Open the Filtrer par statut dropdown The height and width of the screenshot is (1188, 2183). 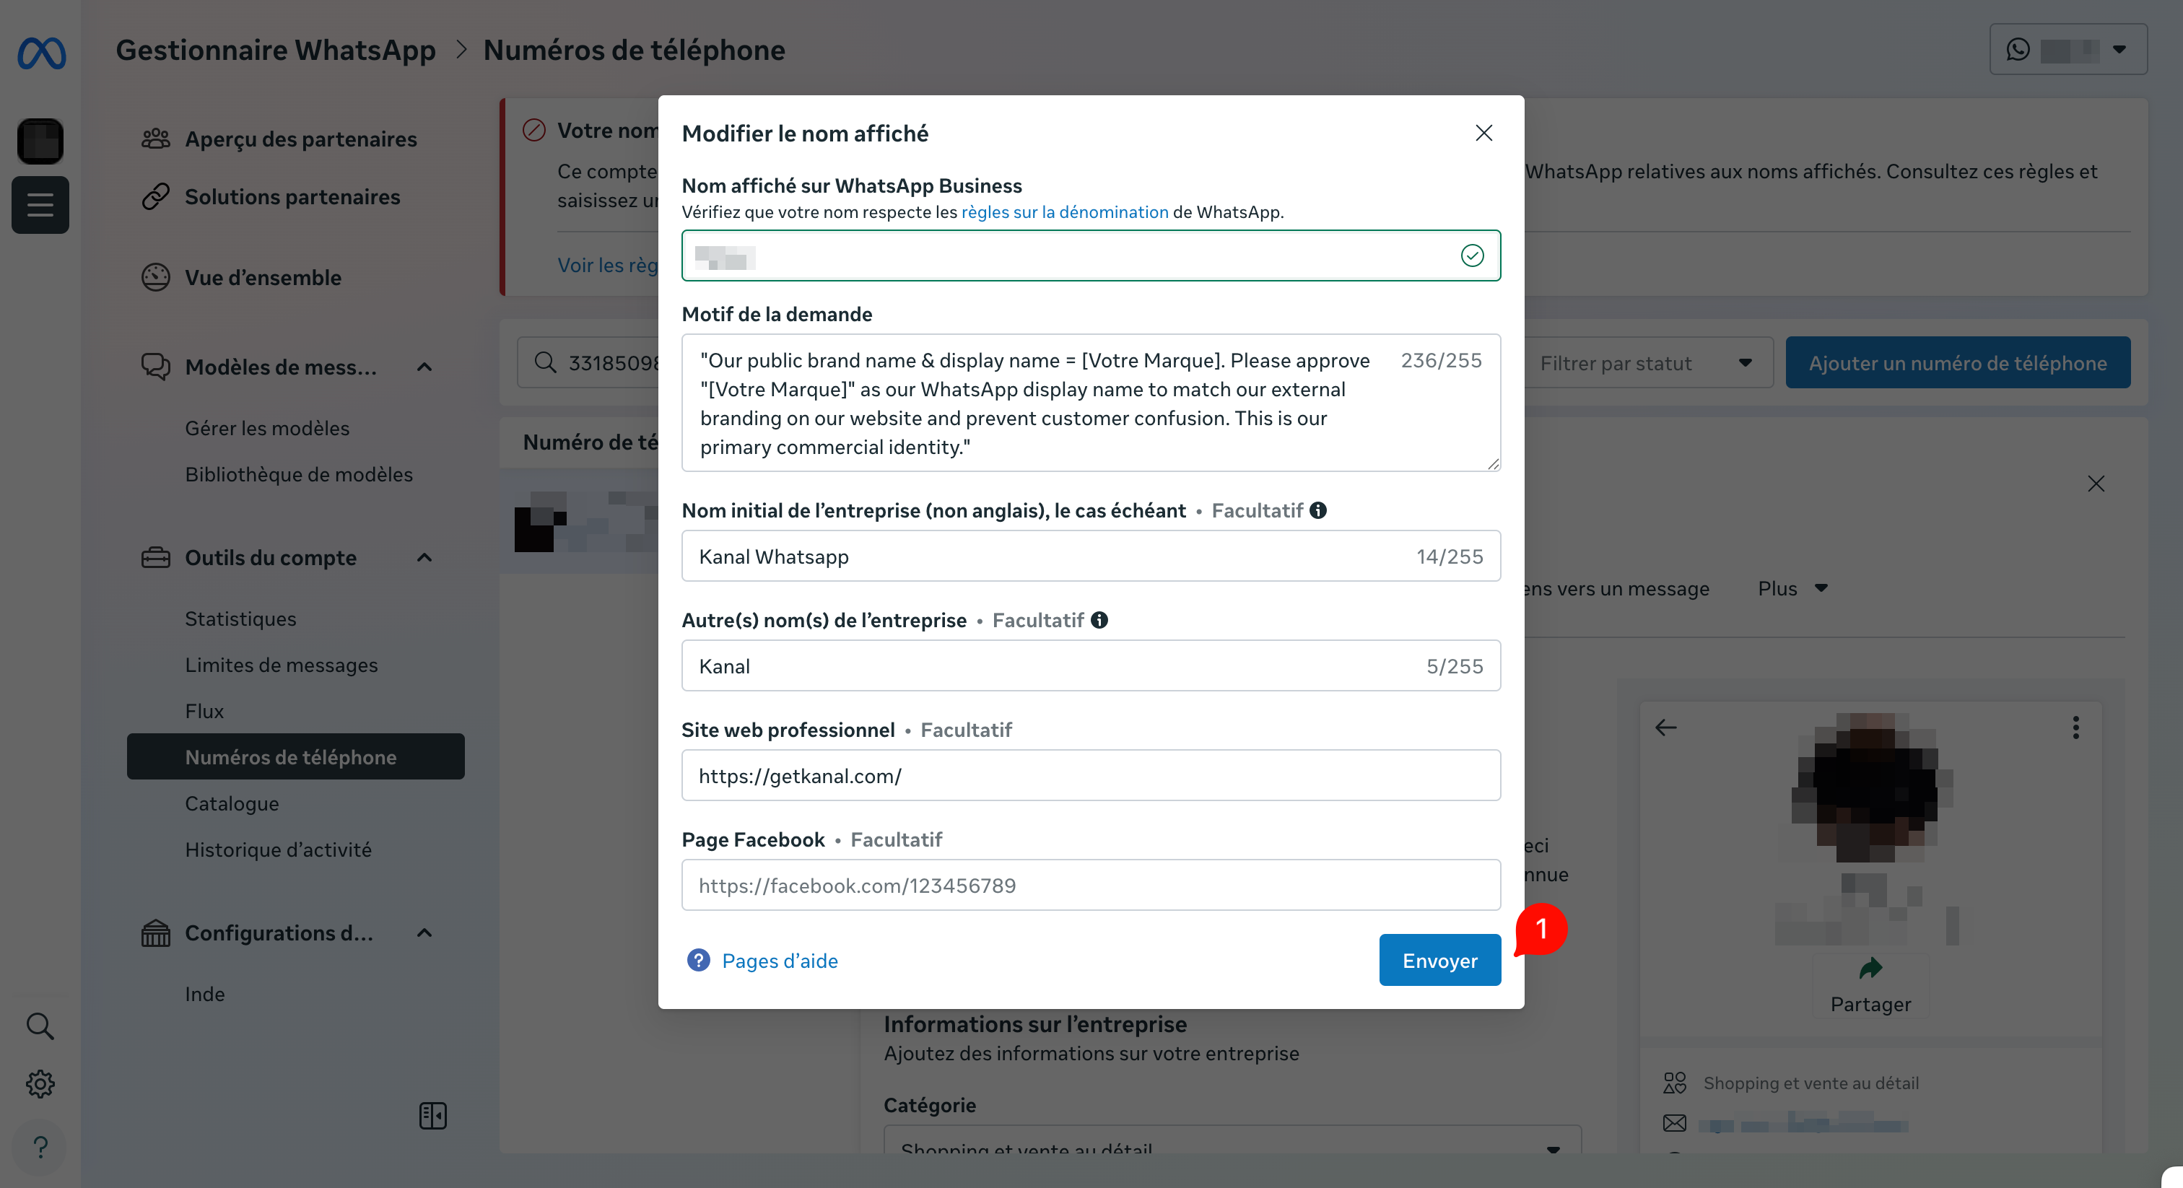coord(1645,362)
